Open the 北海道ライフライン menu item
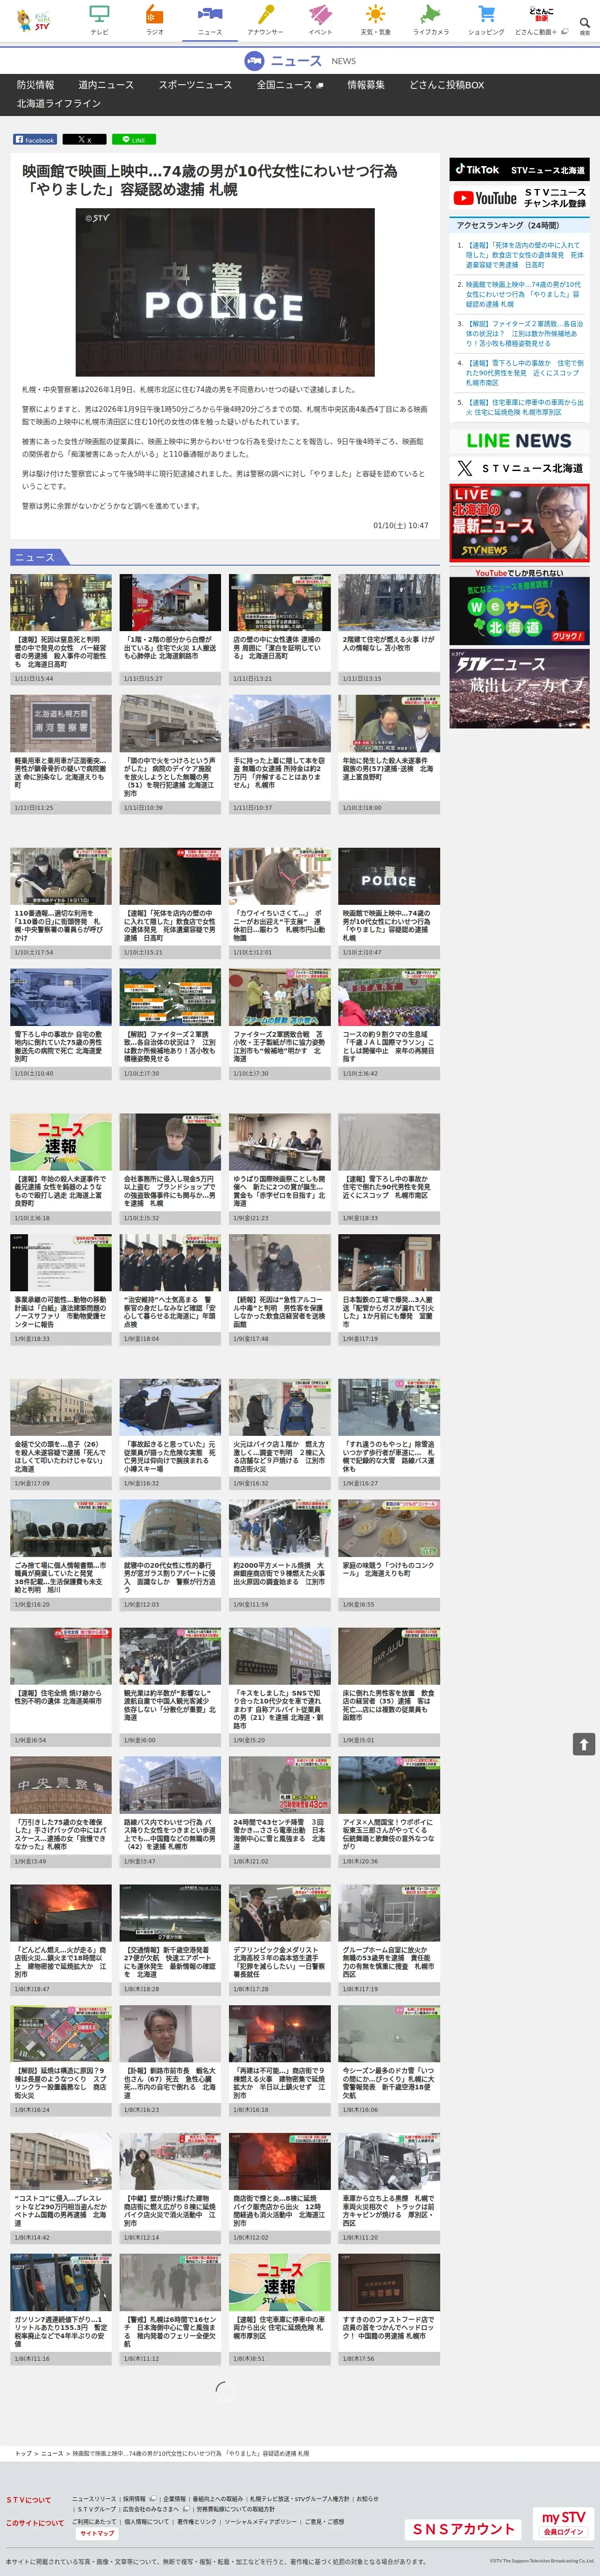The width and height of the screenshot is (600, 2576). coord(59,103)
